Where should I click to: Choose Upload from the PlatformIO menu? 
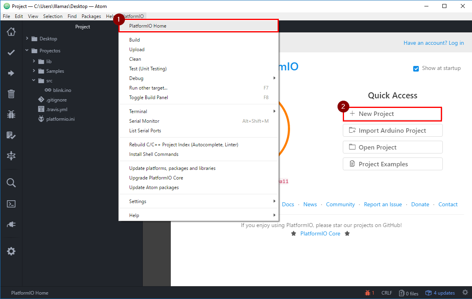(199, 49)
